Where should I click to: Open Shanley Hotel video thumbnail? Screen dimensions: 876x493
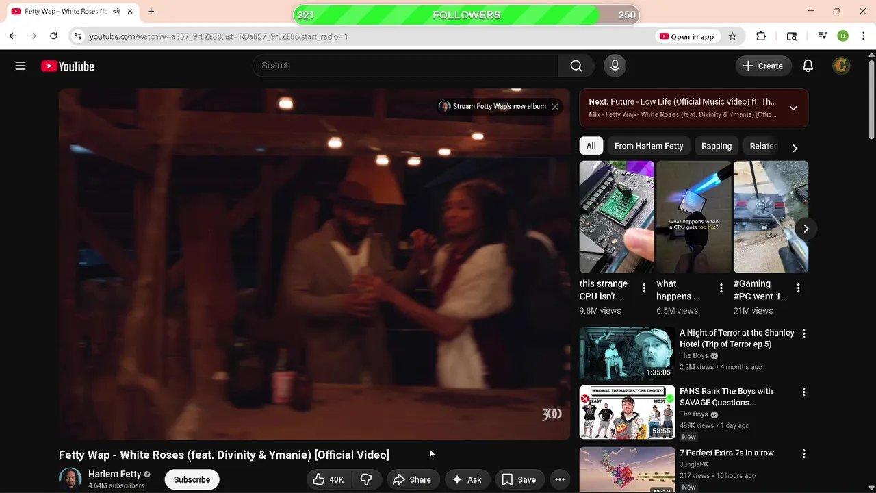click(627, 353)
